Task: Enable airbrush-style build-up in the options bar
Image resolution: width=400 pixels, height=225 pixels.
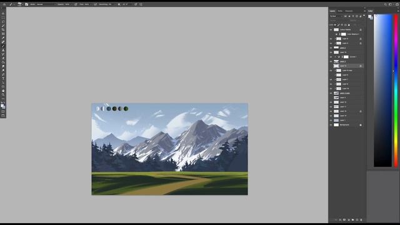Action: 96,4
